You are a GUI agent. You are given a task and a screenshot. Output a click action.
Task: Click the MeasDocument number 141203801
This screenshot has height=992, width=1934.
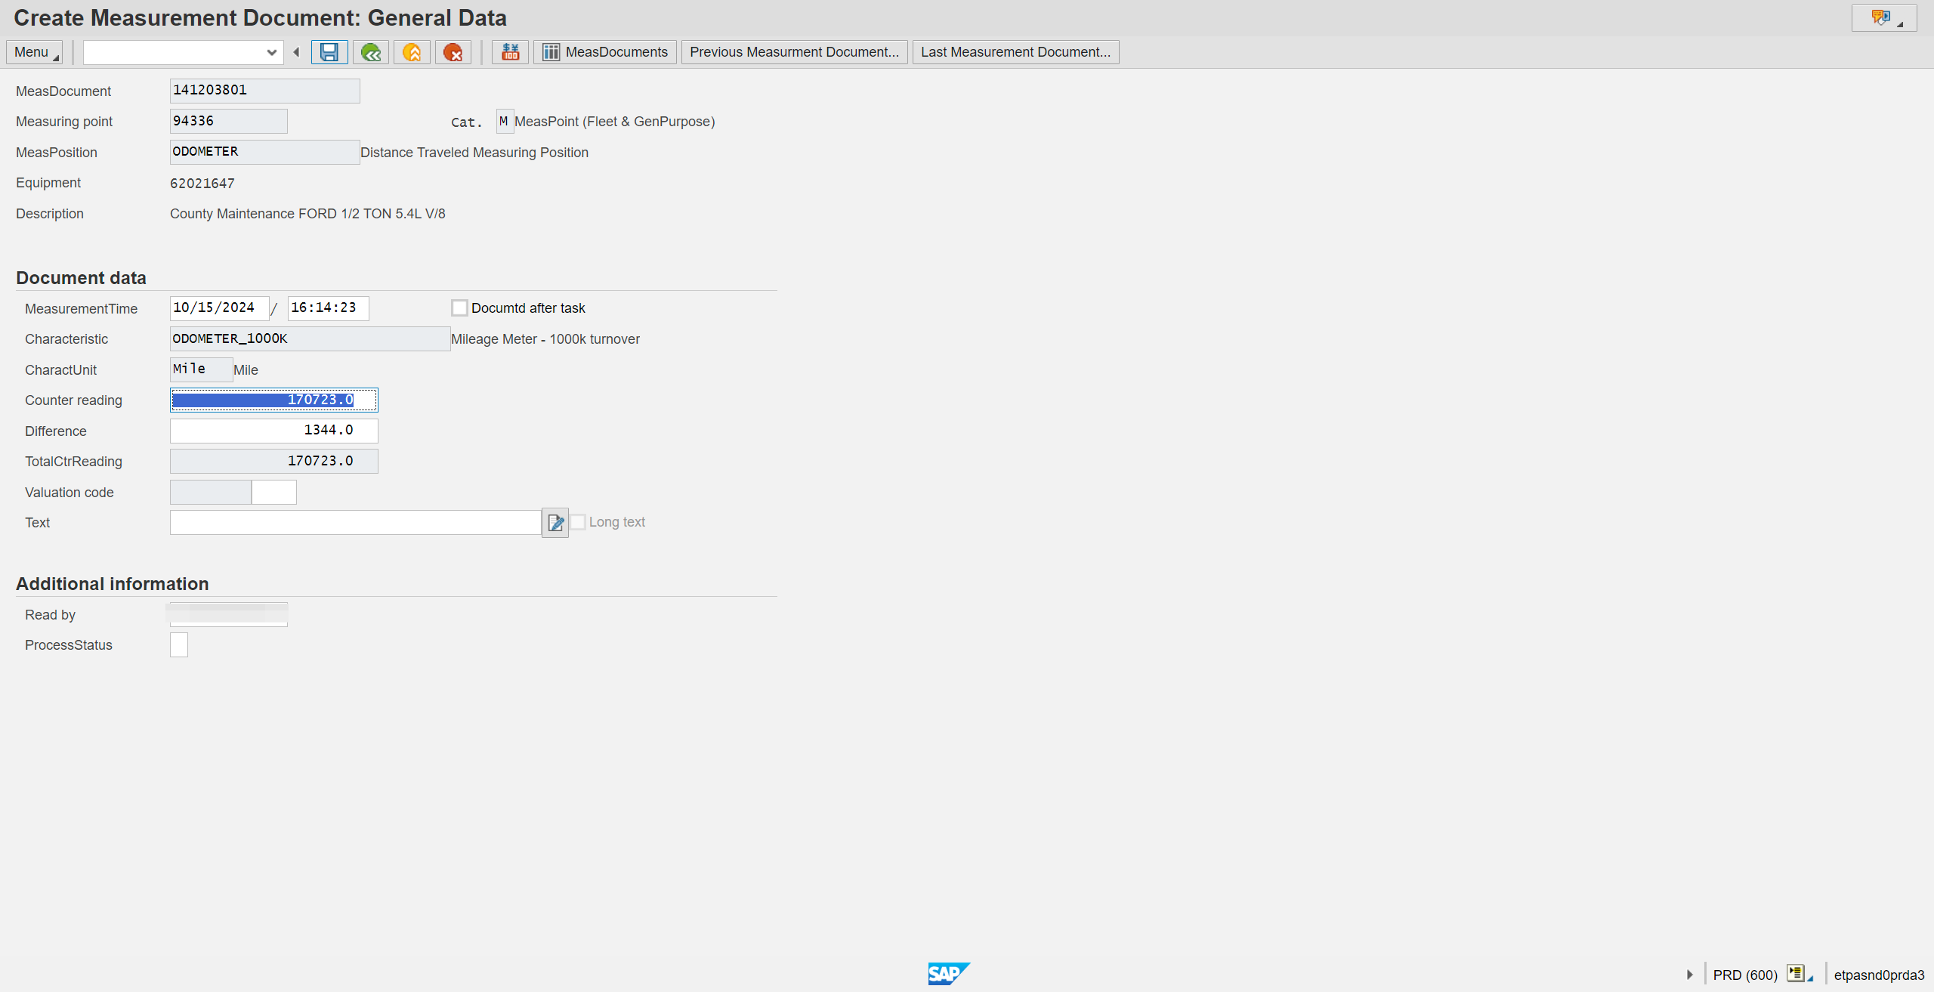pos(265,91)
